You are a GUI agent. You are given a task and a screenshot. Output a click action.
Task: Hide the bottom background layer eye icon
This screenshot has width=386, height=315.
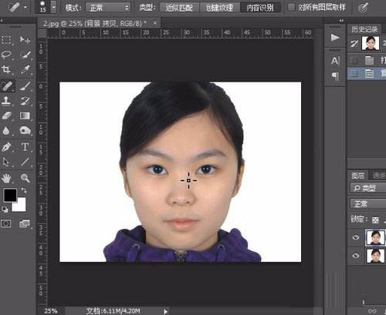pyautogui.click(x=356, y=256)
